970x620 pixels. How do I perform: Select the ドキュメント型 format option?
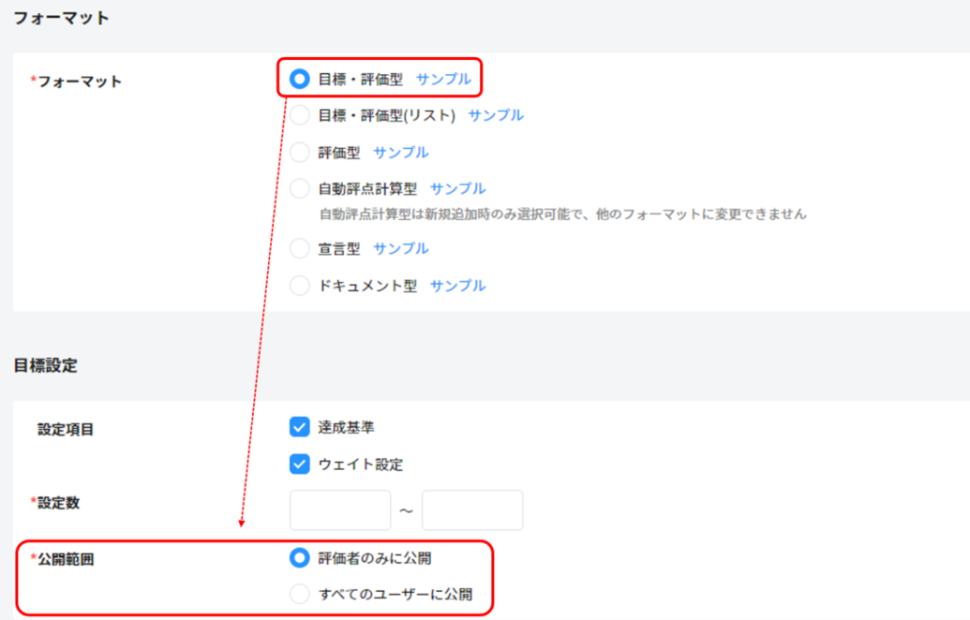tap(300, 286)
